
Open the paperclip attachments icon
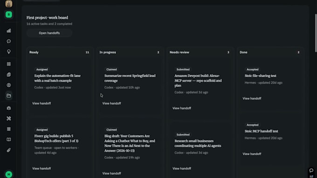tap(9, 150)
